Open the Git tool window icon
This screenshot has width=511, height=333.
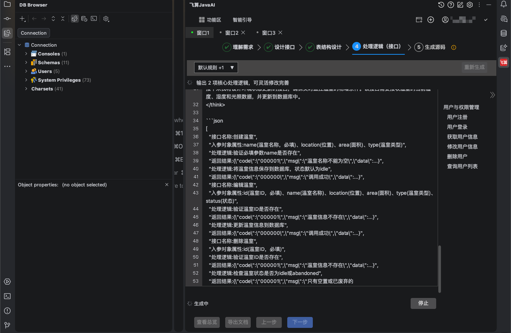[x=7, y=325]
